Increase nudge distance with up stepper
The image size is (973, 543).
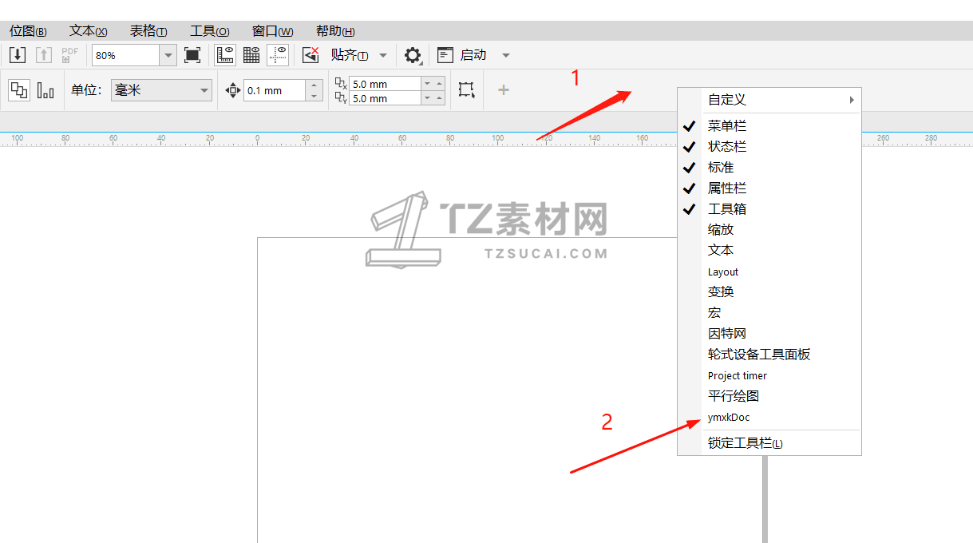(314, 85)
